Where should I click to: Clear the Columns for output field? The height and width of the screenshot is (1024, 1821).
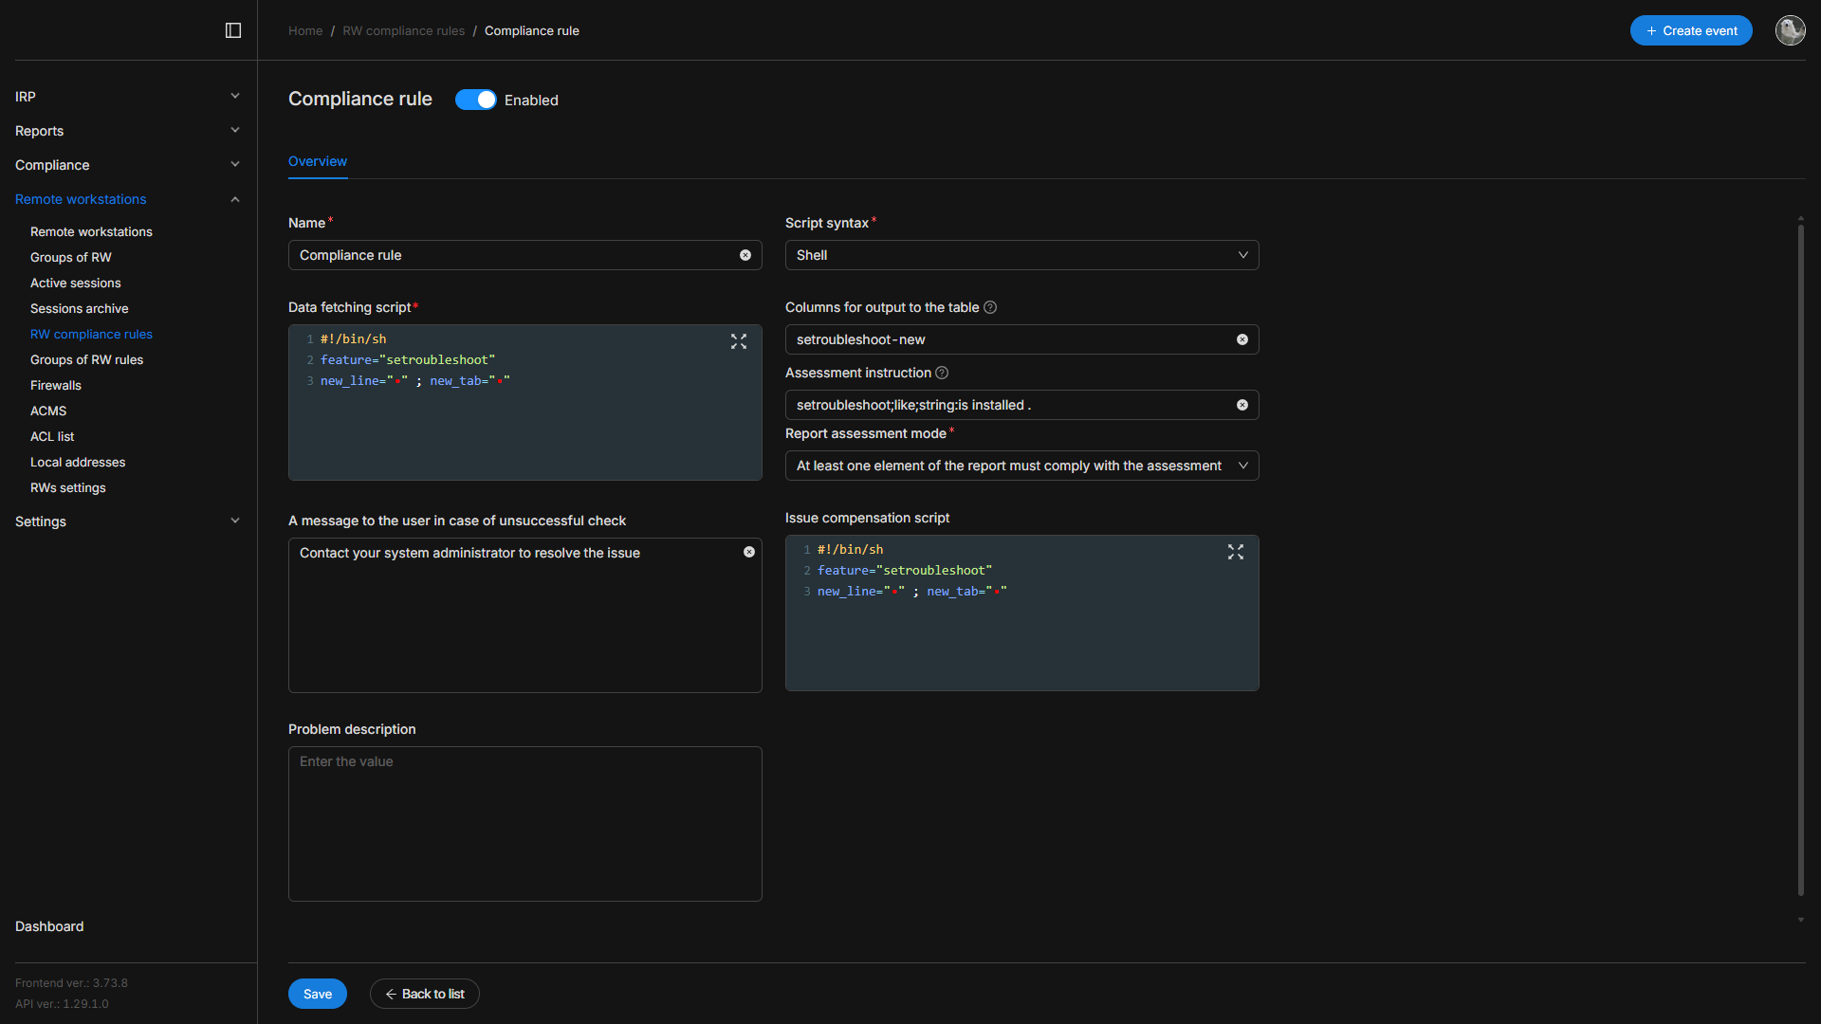[1242, 339]
